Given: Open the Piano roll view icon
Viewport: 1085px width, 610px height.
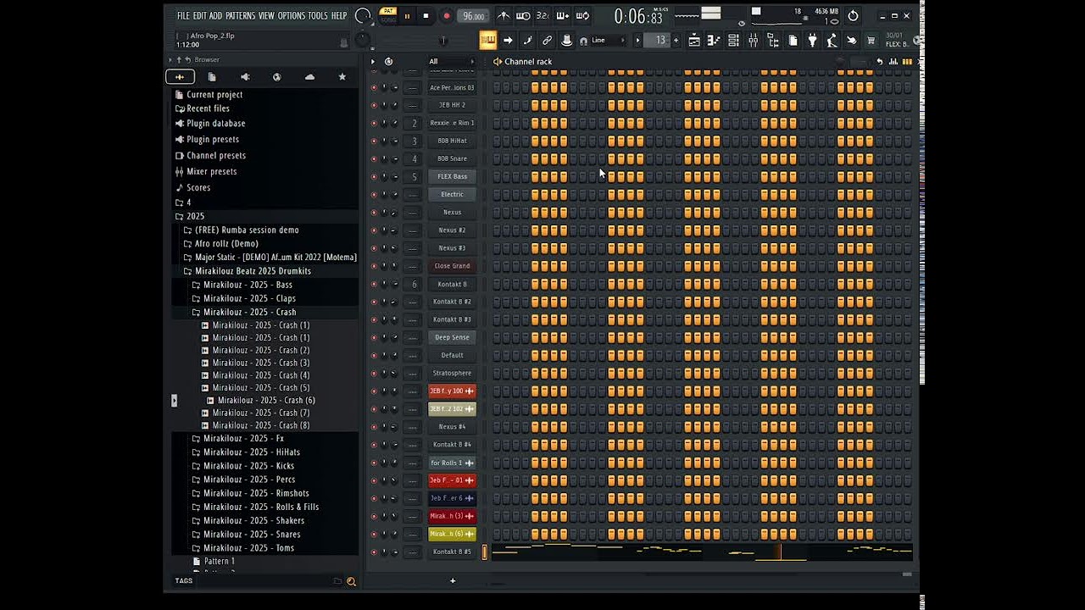Looking at the screenshot, I should pyautogui.click(x=713, y=40).
